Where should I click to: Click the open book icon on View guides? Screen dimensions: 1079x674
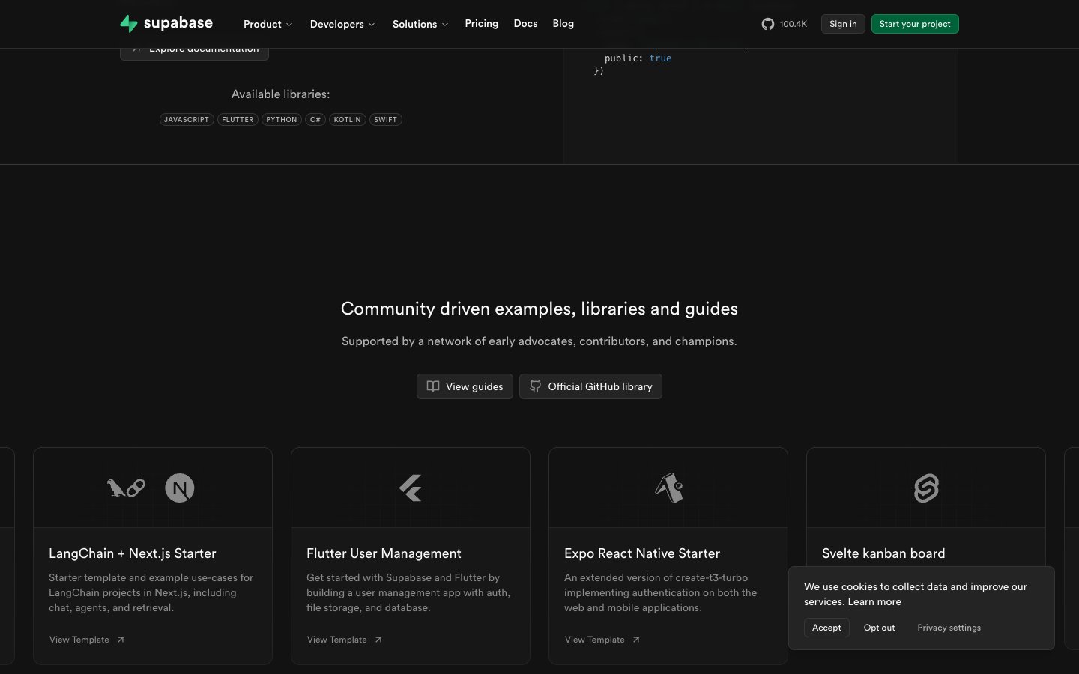(433, 386)
